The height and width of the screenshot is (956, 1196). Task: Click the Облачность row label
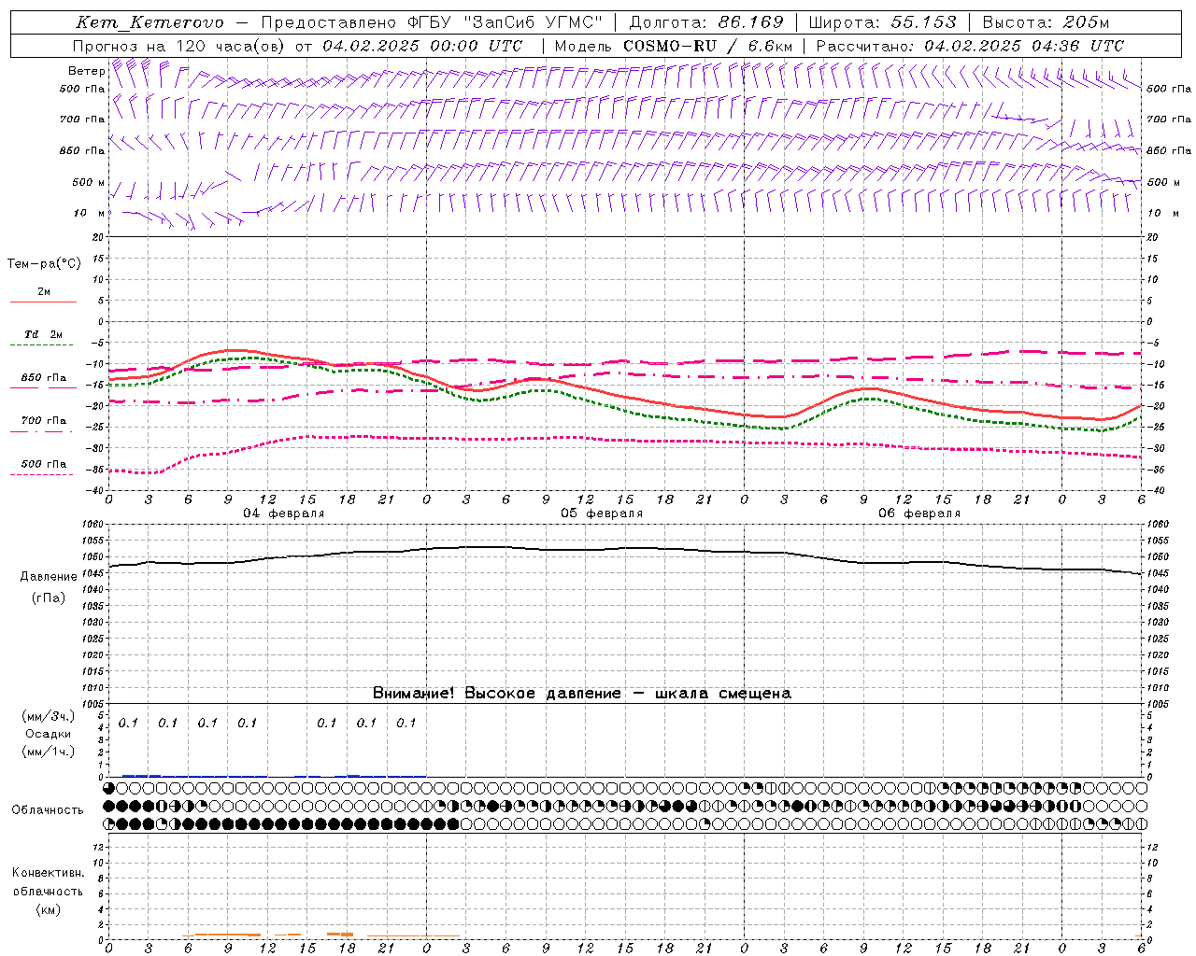click(x=48, y=810)
